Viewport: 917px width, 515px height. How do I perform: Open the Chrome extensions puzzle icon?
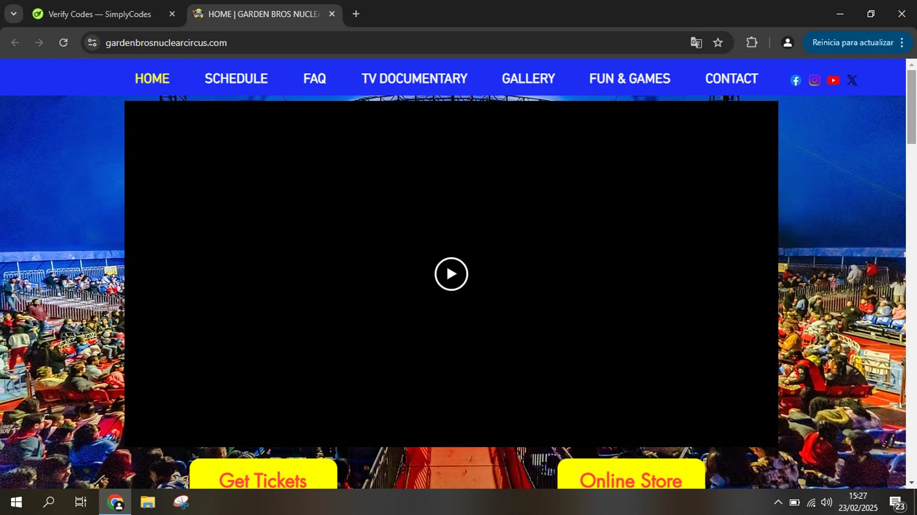[751, 43]
